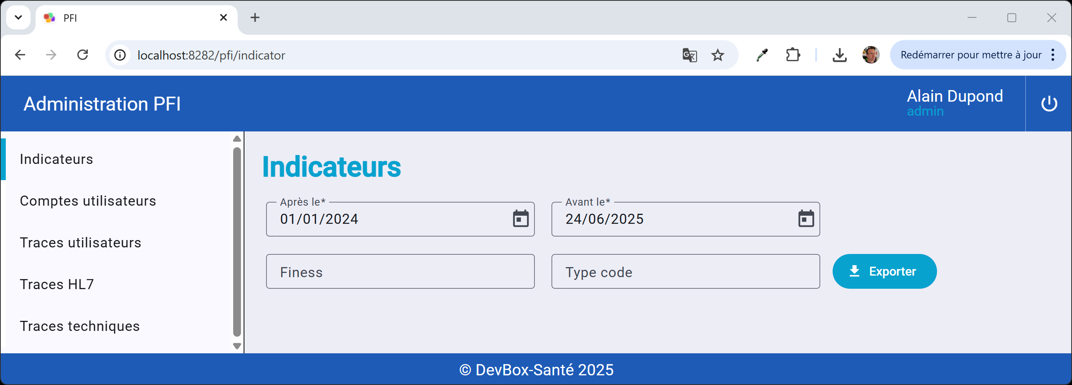This screenshot has height=385, width=1072.
Task: Expand the tab search dropdown arrow
Action: pyautogui.click(x=18, y=17)
